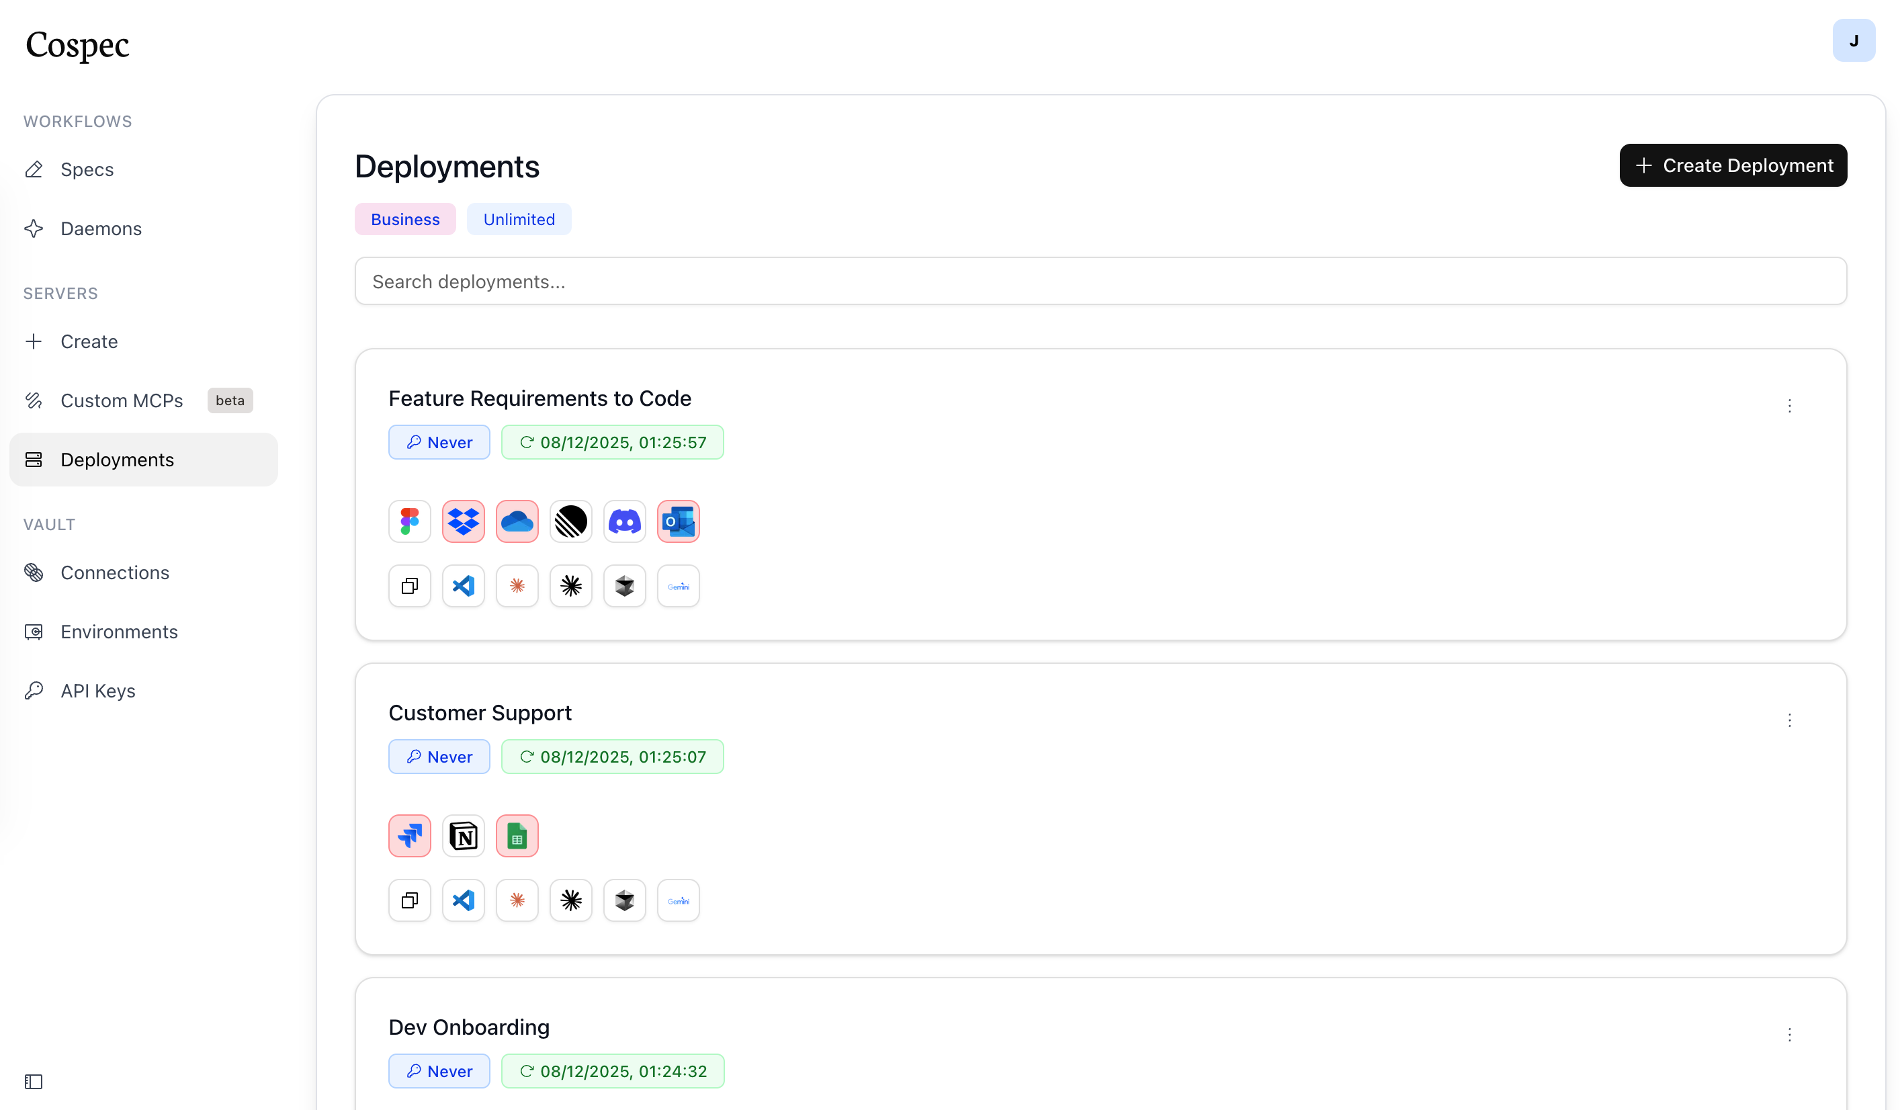
Task: Click the Gemini icon in Customer Support card
Action: tap(679, 900)
